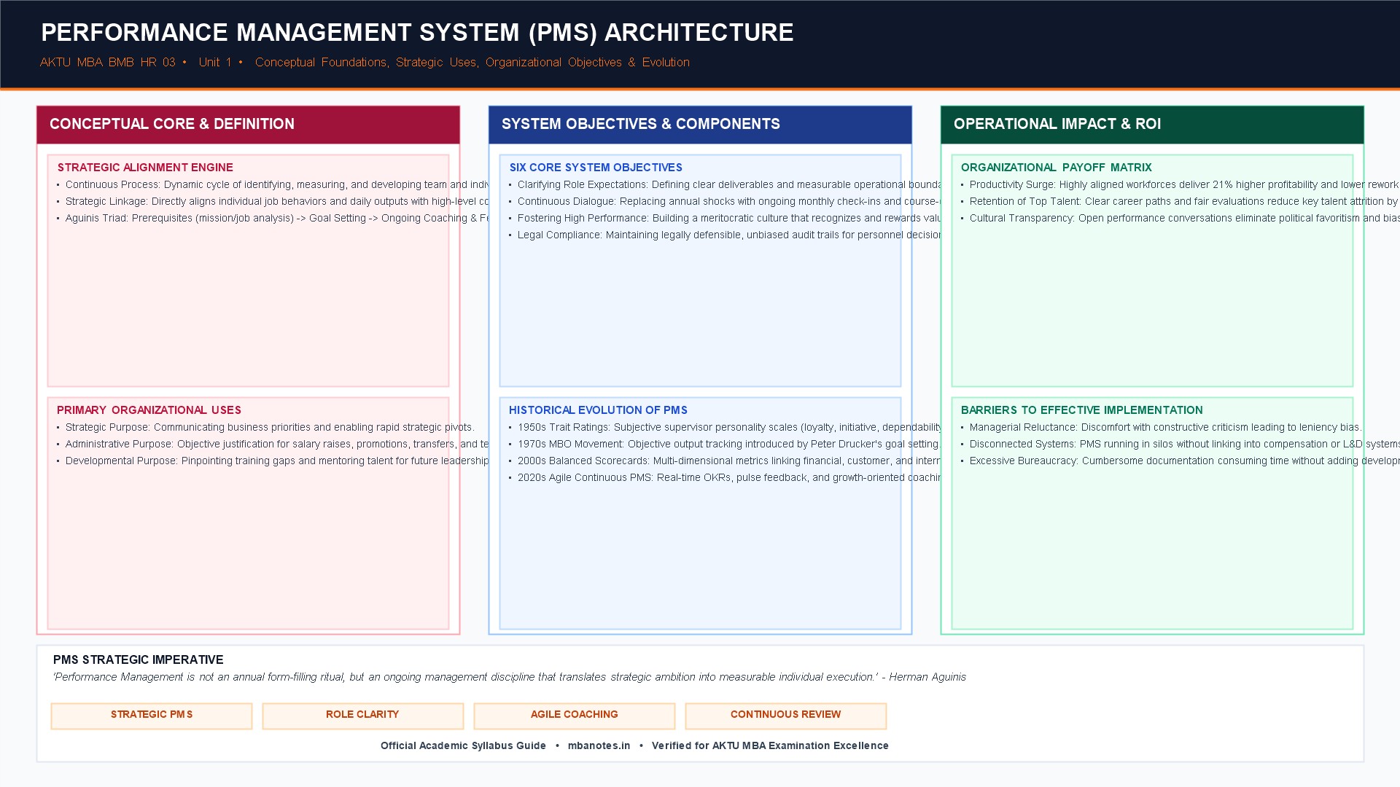Click the 'Retention of Top Talent' bullet
Screen dimensions: 1400x787
1180,202
